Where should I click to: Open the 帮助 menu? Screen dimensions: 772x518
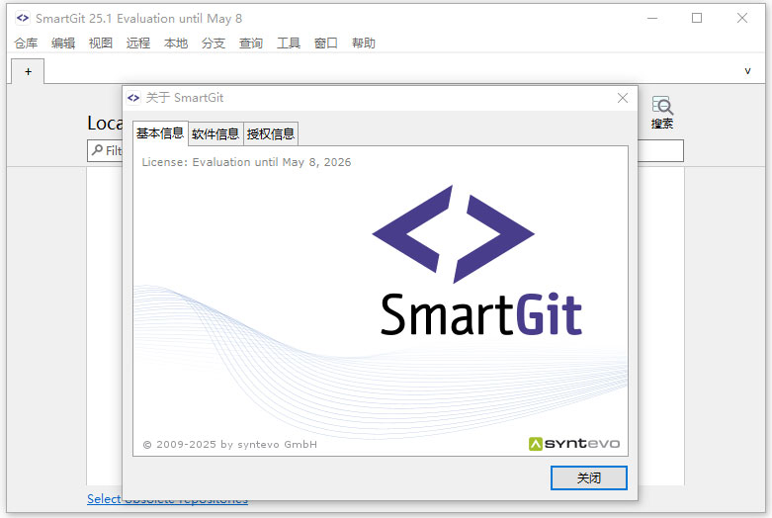364,43
